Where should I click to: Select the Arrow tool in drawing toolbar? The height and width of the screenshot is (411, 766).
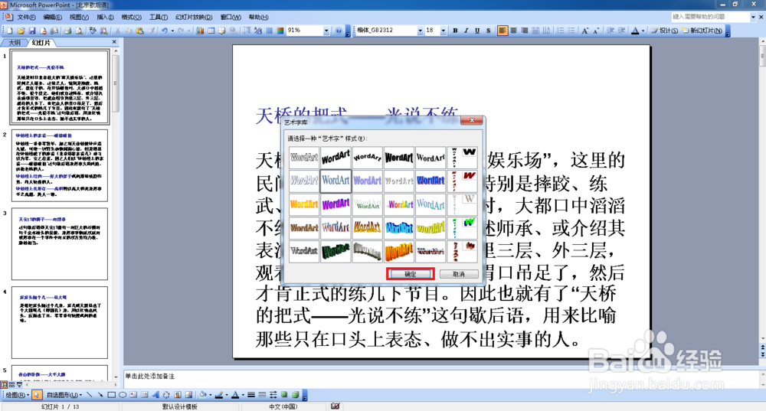click(x=100, y=395)
